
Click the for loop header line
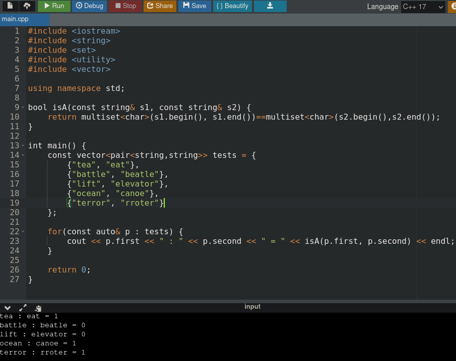pyautogui.click(x=115, y=232)
